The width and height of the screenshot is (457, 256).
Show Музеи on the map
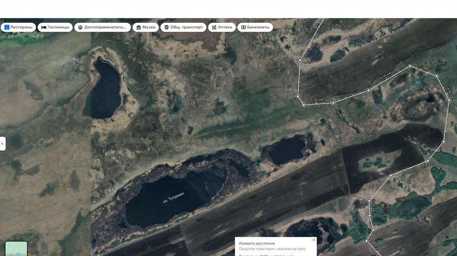(x=146, y=27)
